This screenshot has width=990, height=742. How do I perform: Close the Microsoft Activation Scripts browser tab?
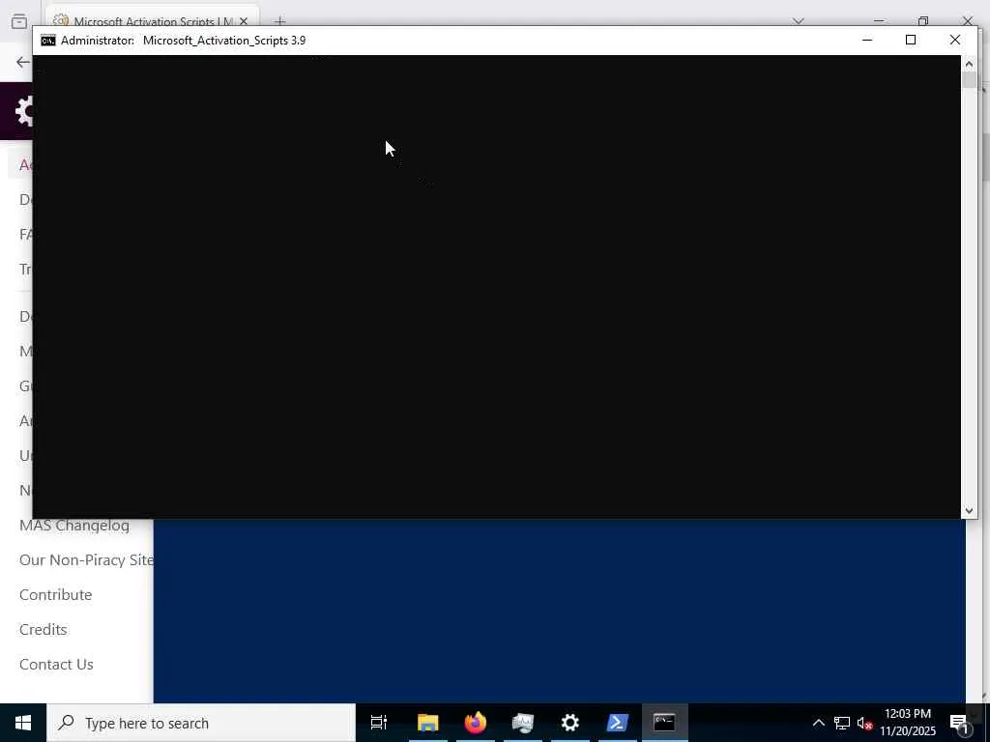244,21
